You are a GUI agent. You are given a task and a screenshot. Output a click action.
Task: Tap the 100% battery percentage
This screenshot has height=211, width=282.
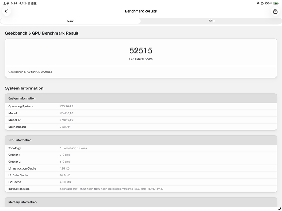click(x=268, y=3)
